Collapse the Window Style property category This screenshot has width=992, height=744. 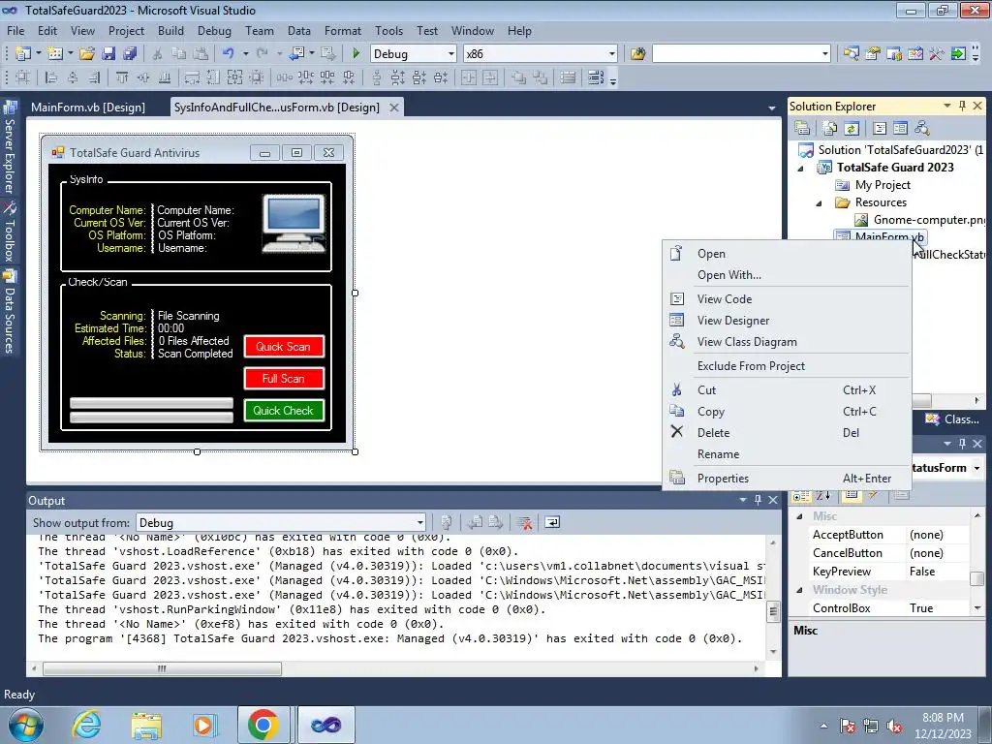pyautogui.click(x=799, y=590)
